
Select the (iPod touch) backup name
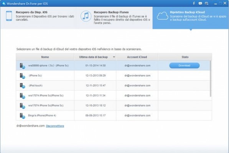pyautogui.click(x=36, y=85)
